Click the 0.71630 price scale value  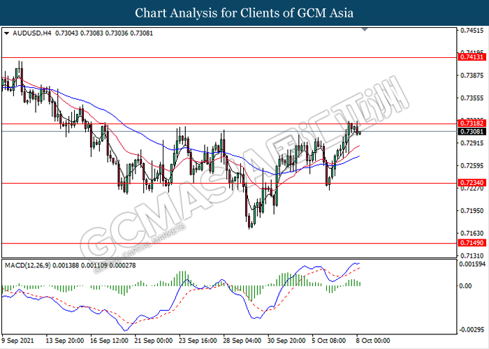point(472,233)
